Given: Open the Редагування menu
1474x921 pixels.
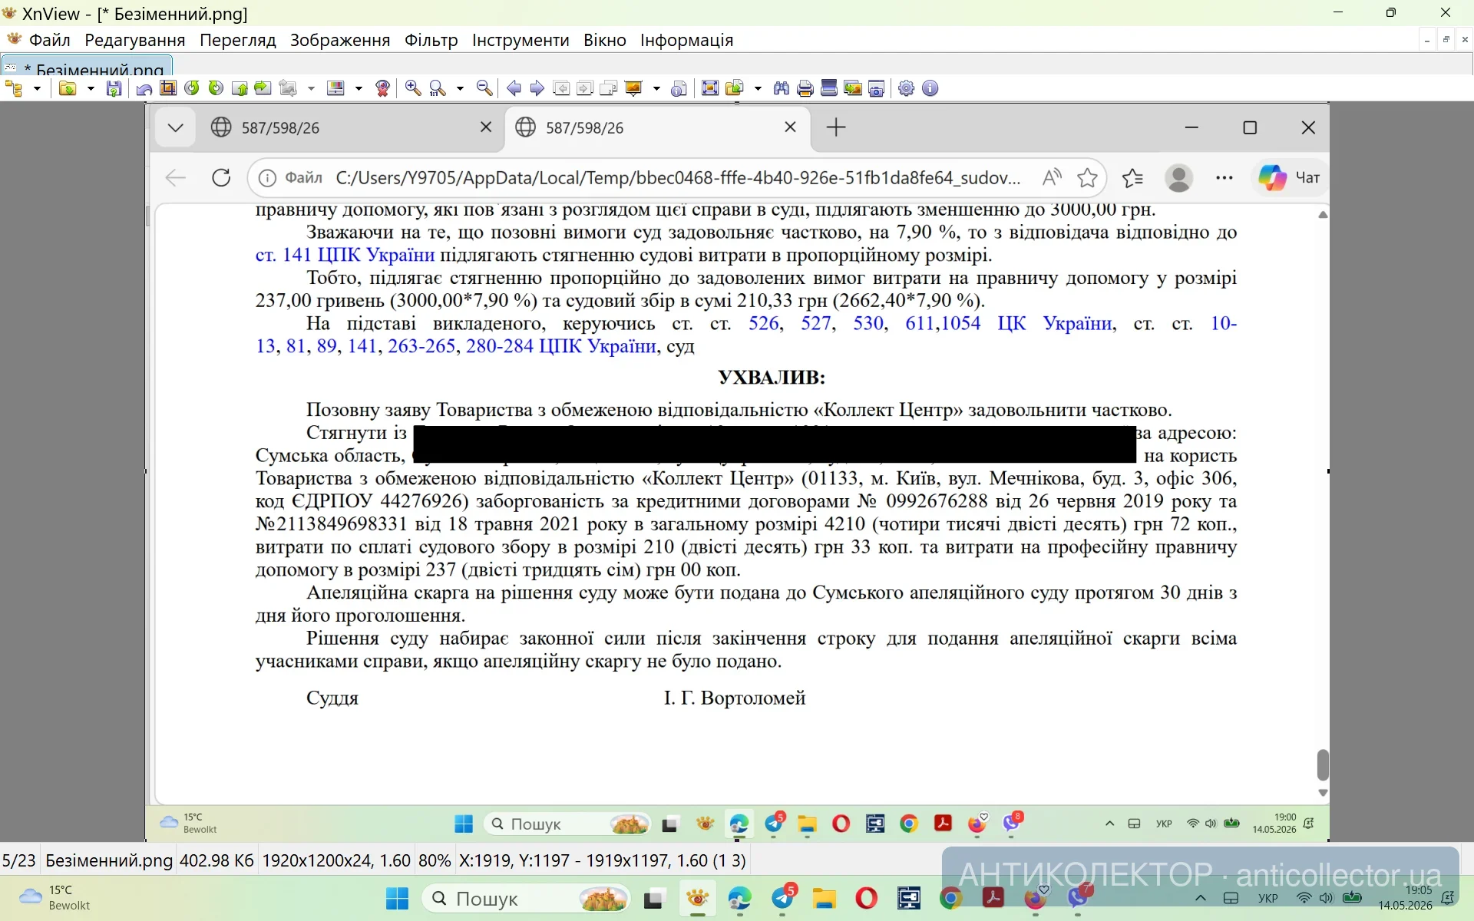Looking at the screenshot, I should coord(135,40).
